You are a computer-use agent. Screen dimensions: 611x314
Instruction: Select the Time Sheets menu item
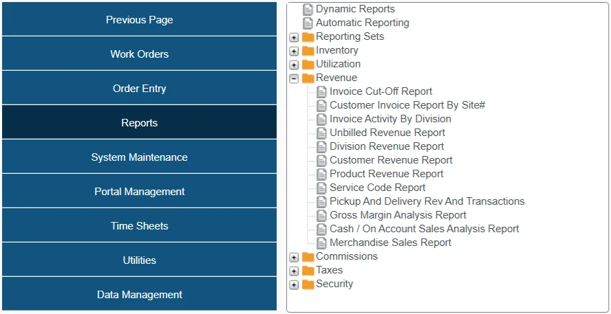click(x=139, y=226)
